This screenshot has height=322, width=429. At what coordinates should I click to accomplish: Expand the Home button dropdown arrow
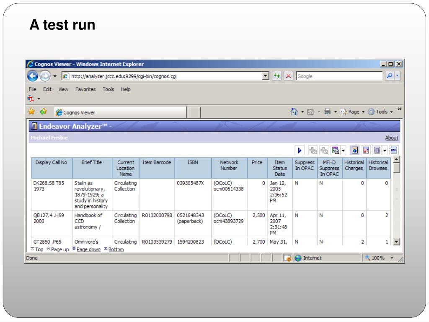[x=302, y=112]
